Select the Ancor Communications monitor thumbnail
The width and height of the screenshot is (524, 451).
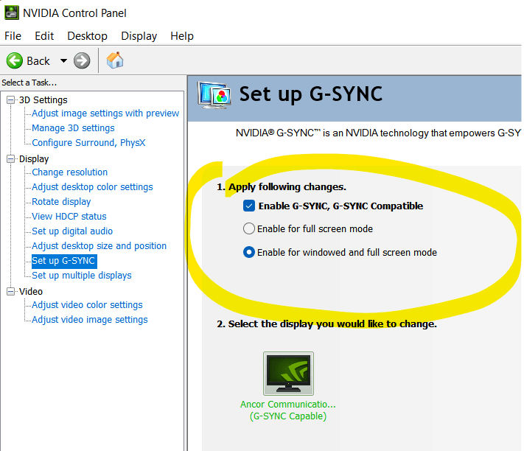[x=288, y=373]
